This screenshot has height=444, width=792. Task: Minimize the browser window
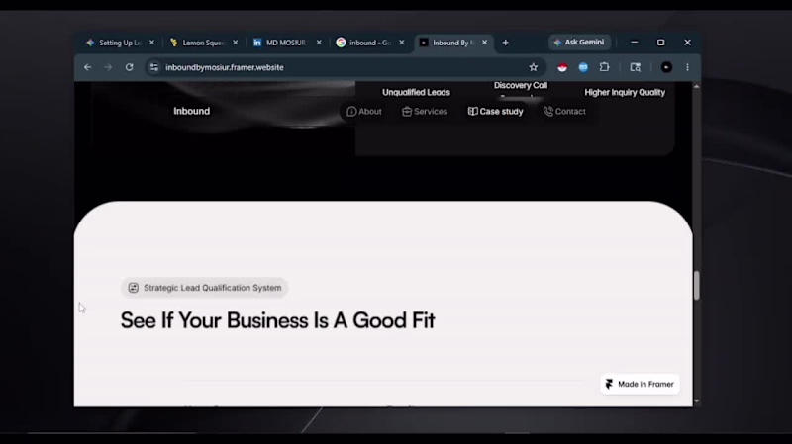pos(634,43)
